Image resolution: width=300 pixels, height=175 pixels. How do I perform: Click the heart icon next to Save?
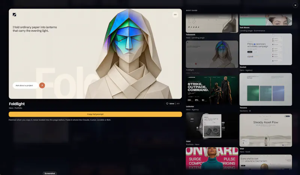coord(167,104)
